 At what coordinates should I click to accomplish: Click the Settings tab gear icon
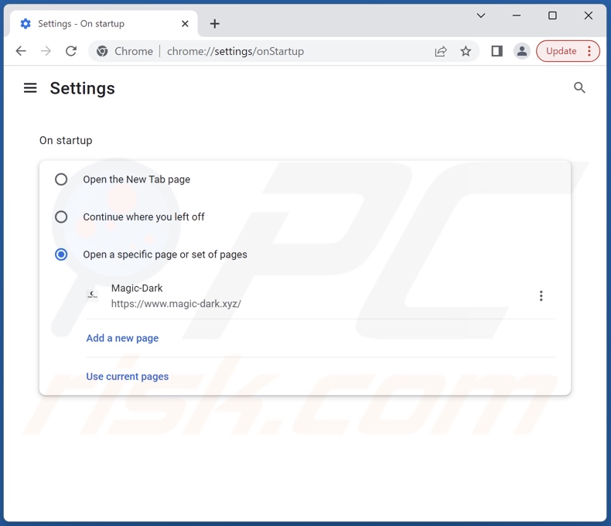(26, 24)
